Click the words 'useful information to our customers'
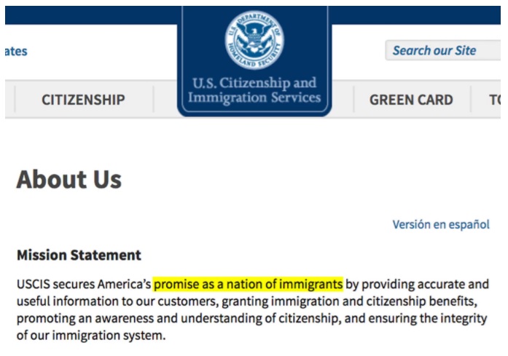 [116, 301]
